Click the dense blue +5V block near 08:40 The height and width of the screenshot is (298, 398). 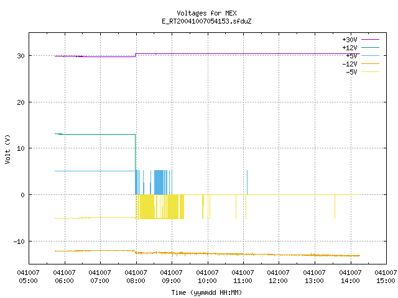159,183
